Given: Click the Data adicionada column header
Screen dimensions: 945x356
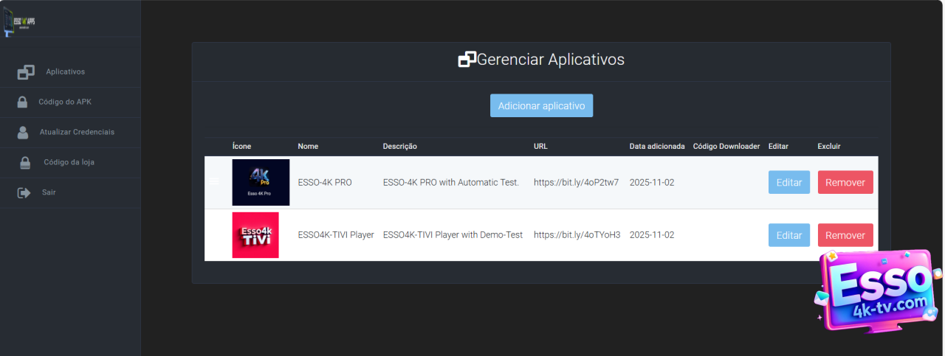Looking at the screenshot, I should tap(656, 147).
